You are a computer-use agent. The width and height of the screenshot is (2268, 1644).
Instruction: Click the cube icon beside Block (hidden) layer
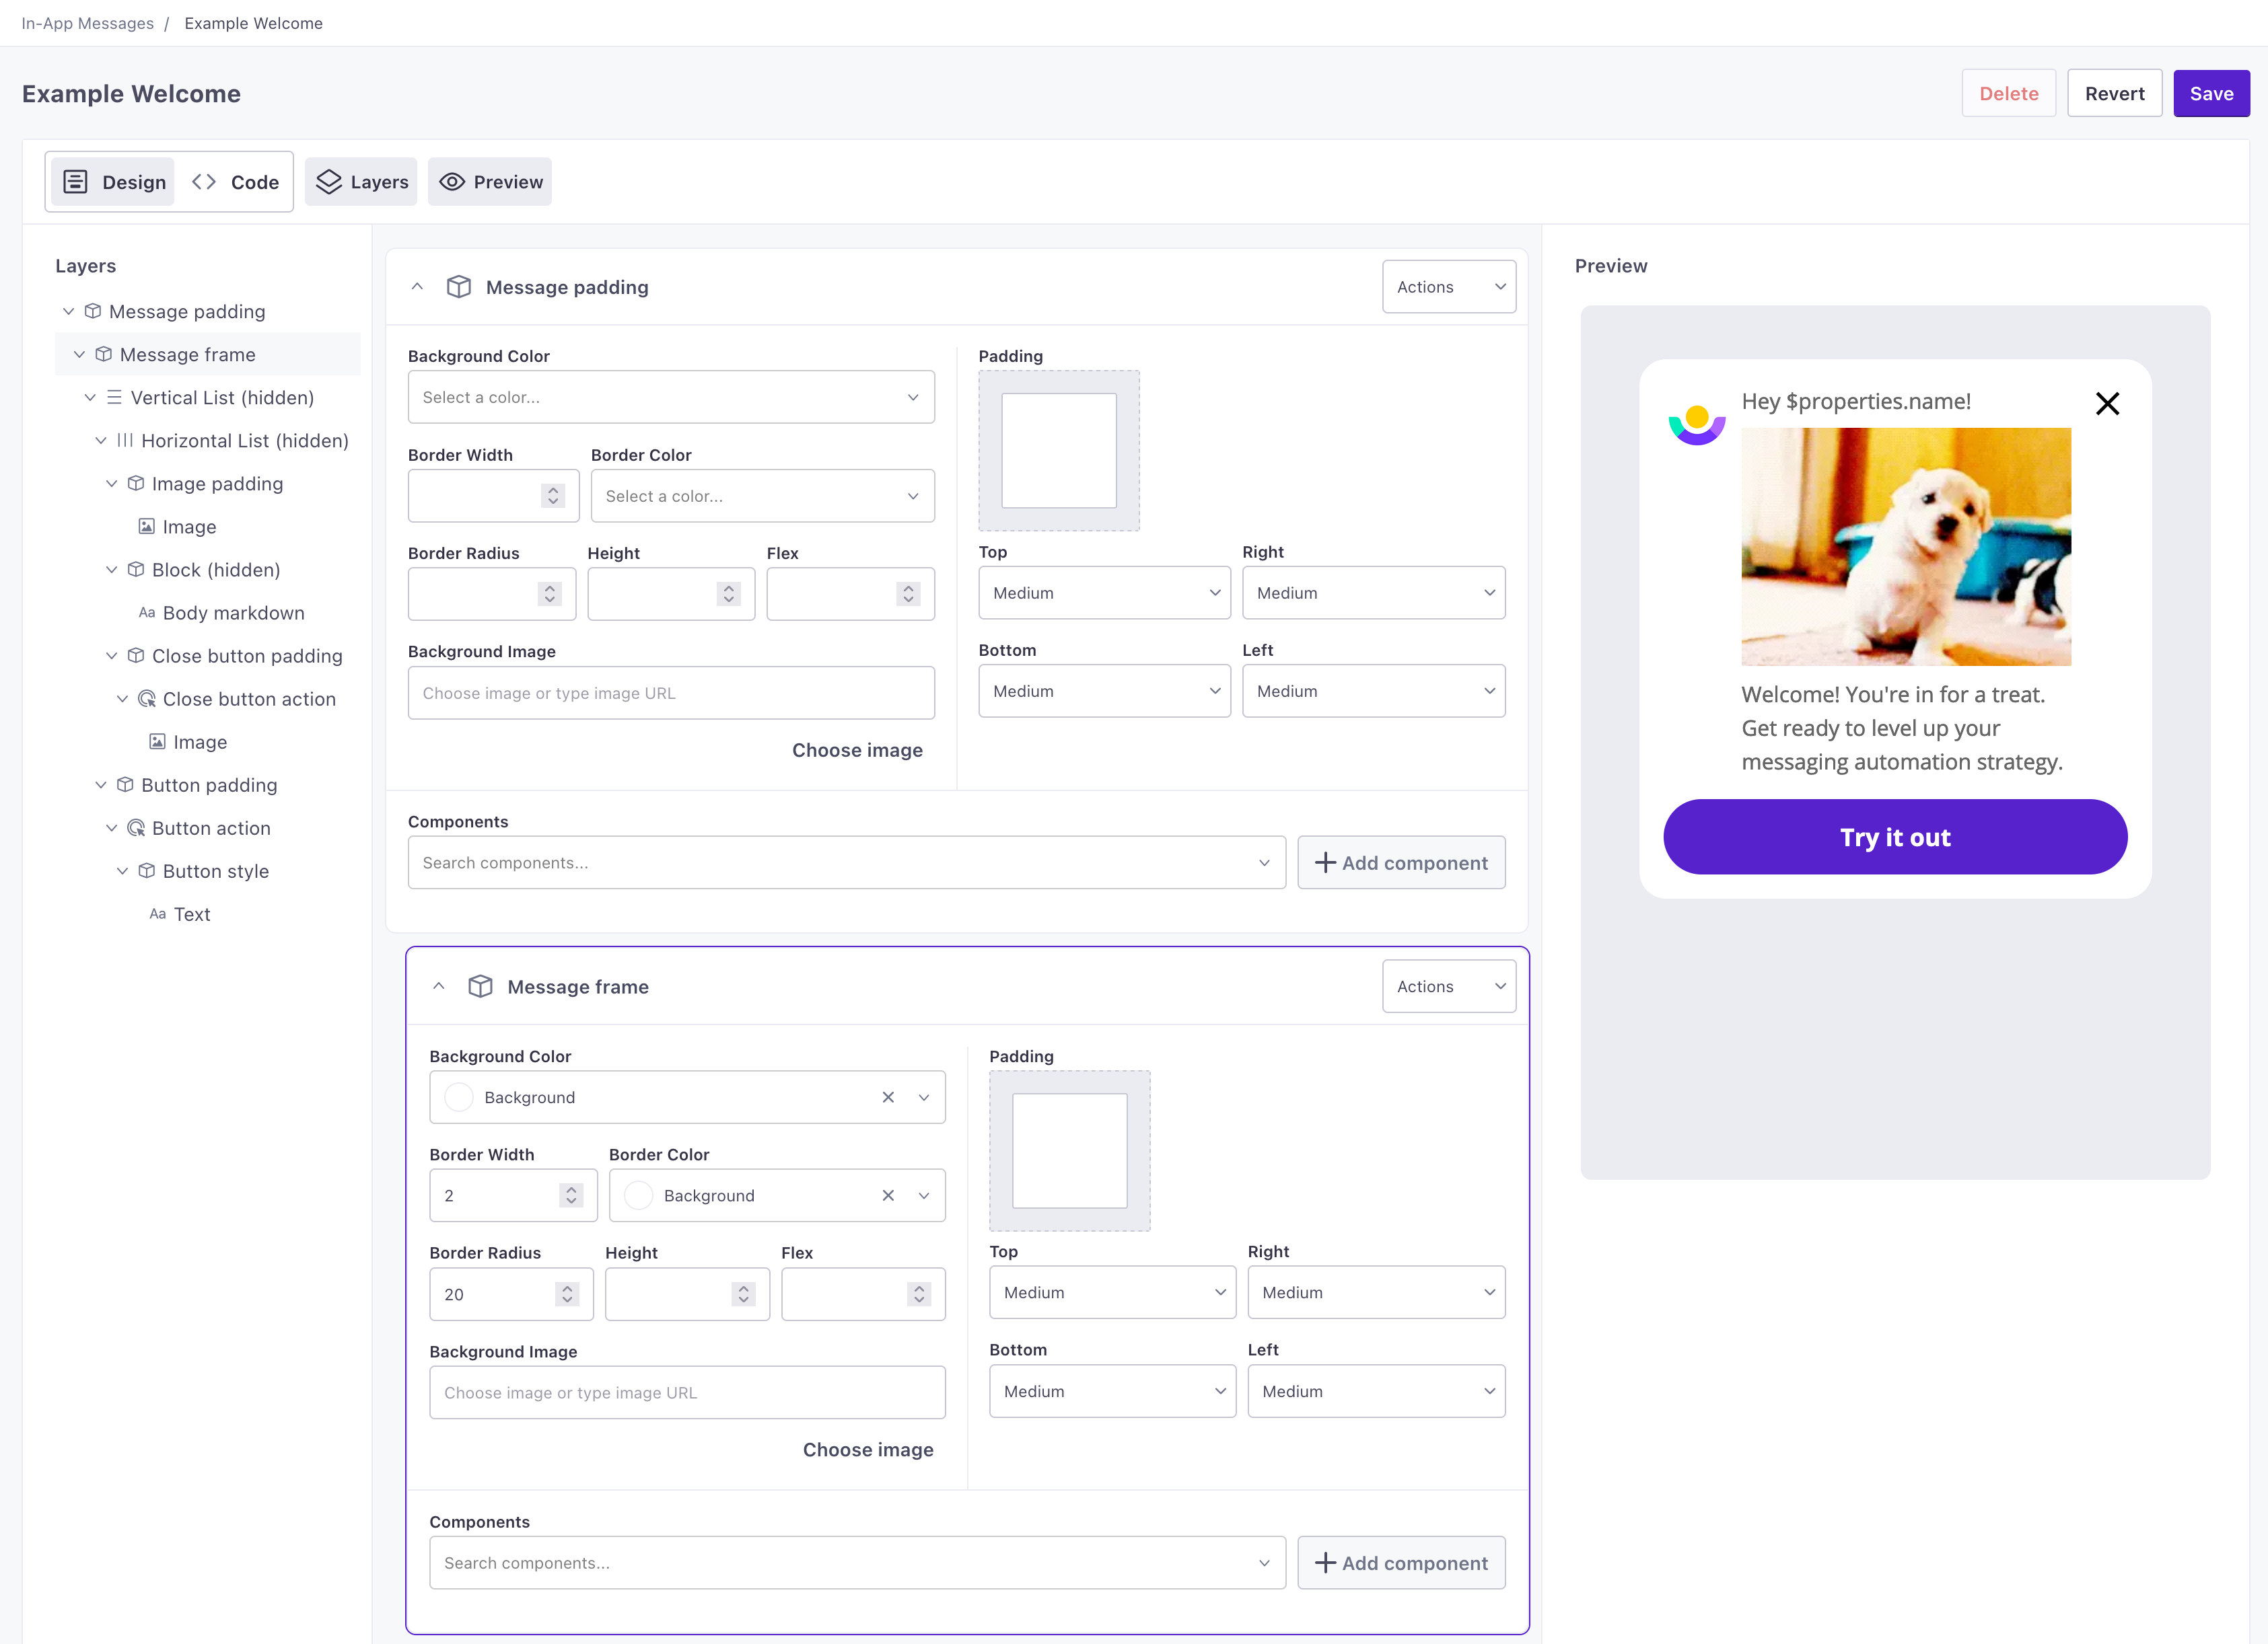[x=136, y=568]
